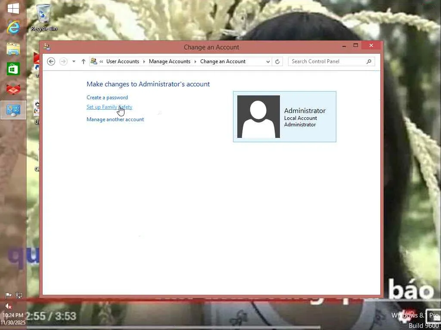Open File Explorer from the taskbar
The height and width of the screenshot is (330, 441).
(13, 49)
